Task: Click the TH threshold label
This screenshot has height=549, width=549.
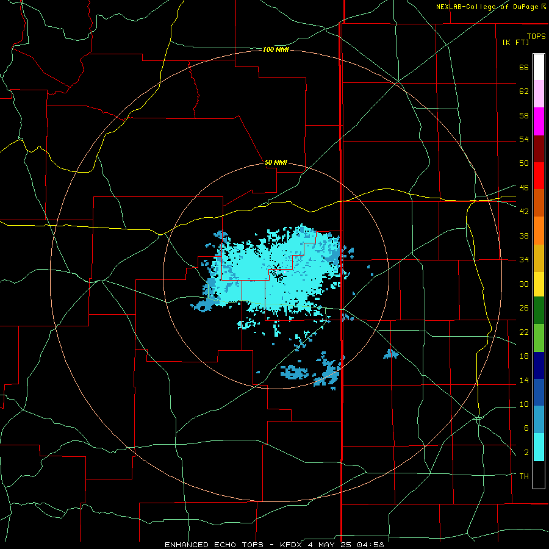Action: (x=524, y=476)
